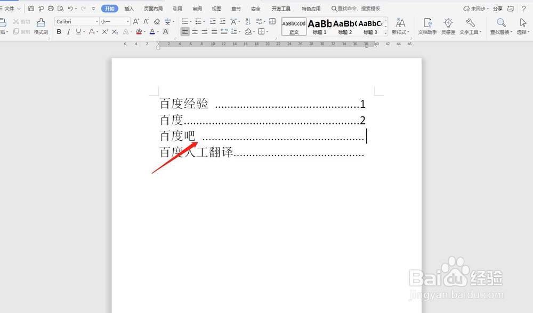Undo the last action
This screenshot has width=533, height=313.
[x=70, y=9]
